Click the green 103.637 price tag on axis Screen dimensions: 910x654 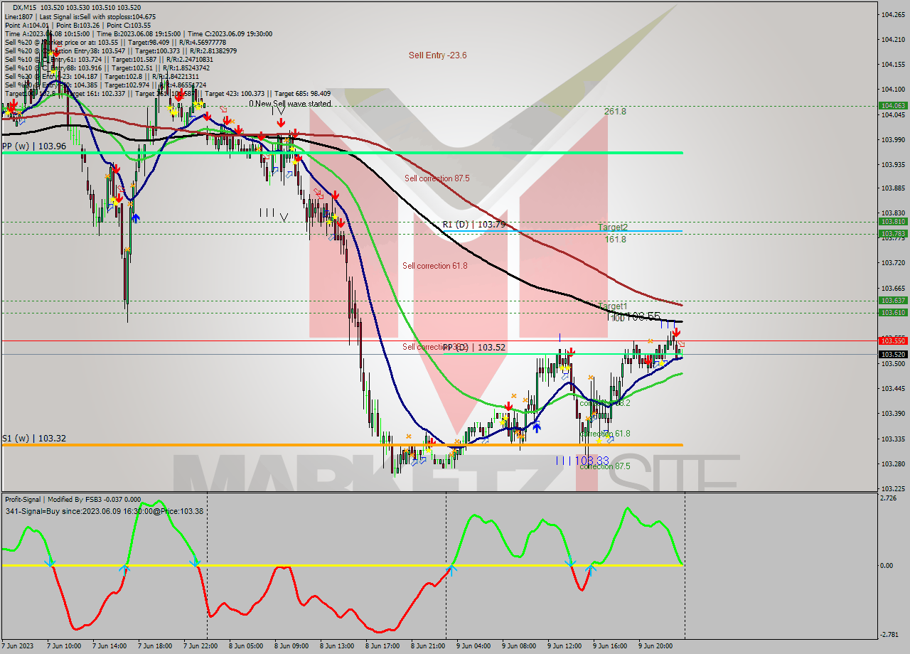click(893, 301)
